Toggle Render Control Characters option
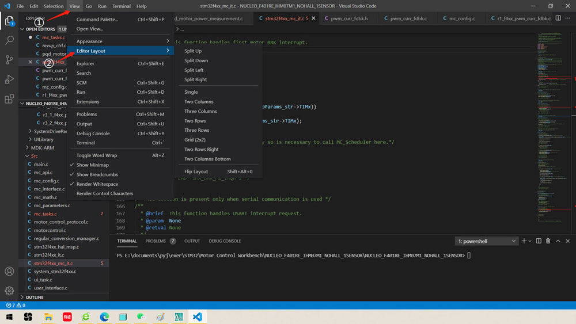 click(x=105, y=193)
